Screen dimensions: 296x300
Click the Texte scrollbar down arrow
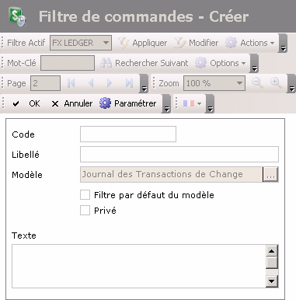[272, 281]
